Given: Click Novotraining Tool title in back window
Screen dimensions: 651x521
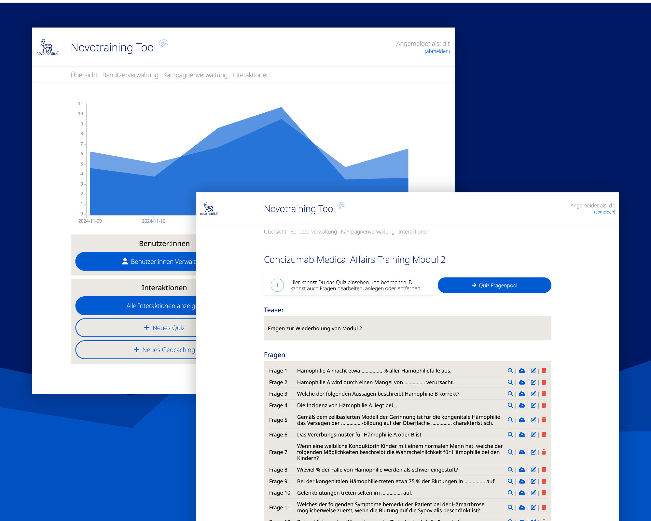Looking at the screenshot, I should point(113,48).
